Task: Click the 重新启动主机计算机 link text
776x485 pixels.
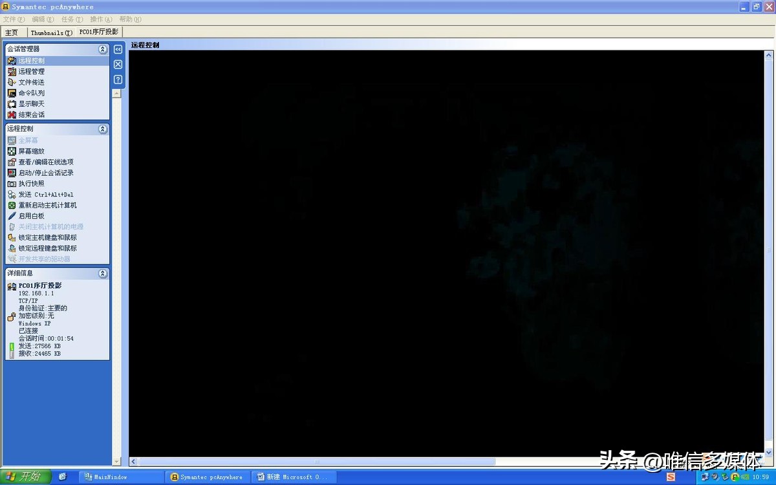Action: [x=48, y=205]
